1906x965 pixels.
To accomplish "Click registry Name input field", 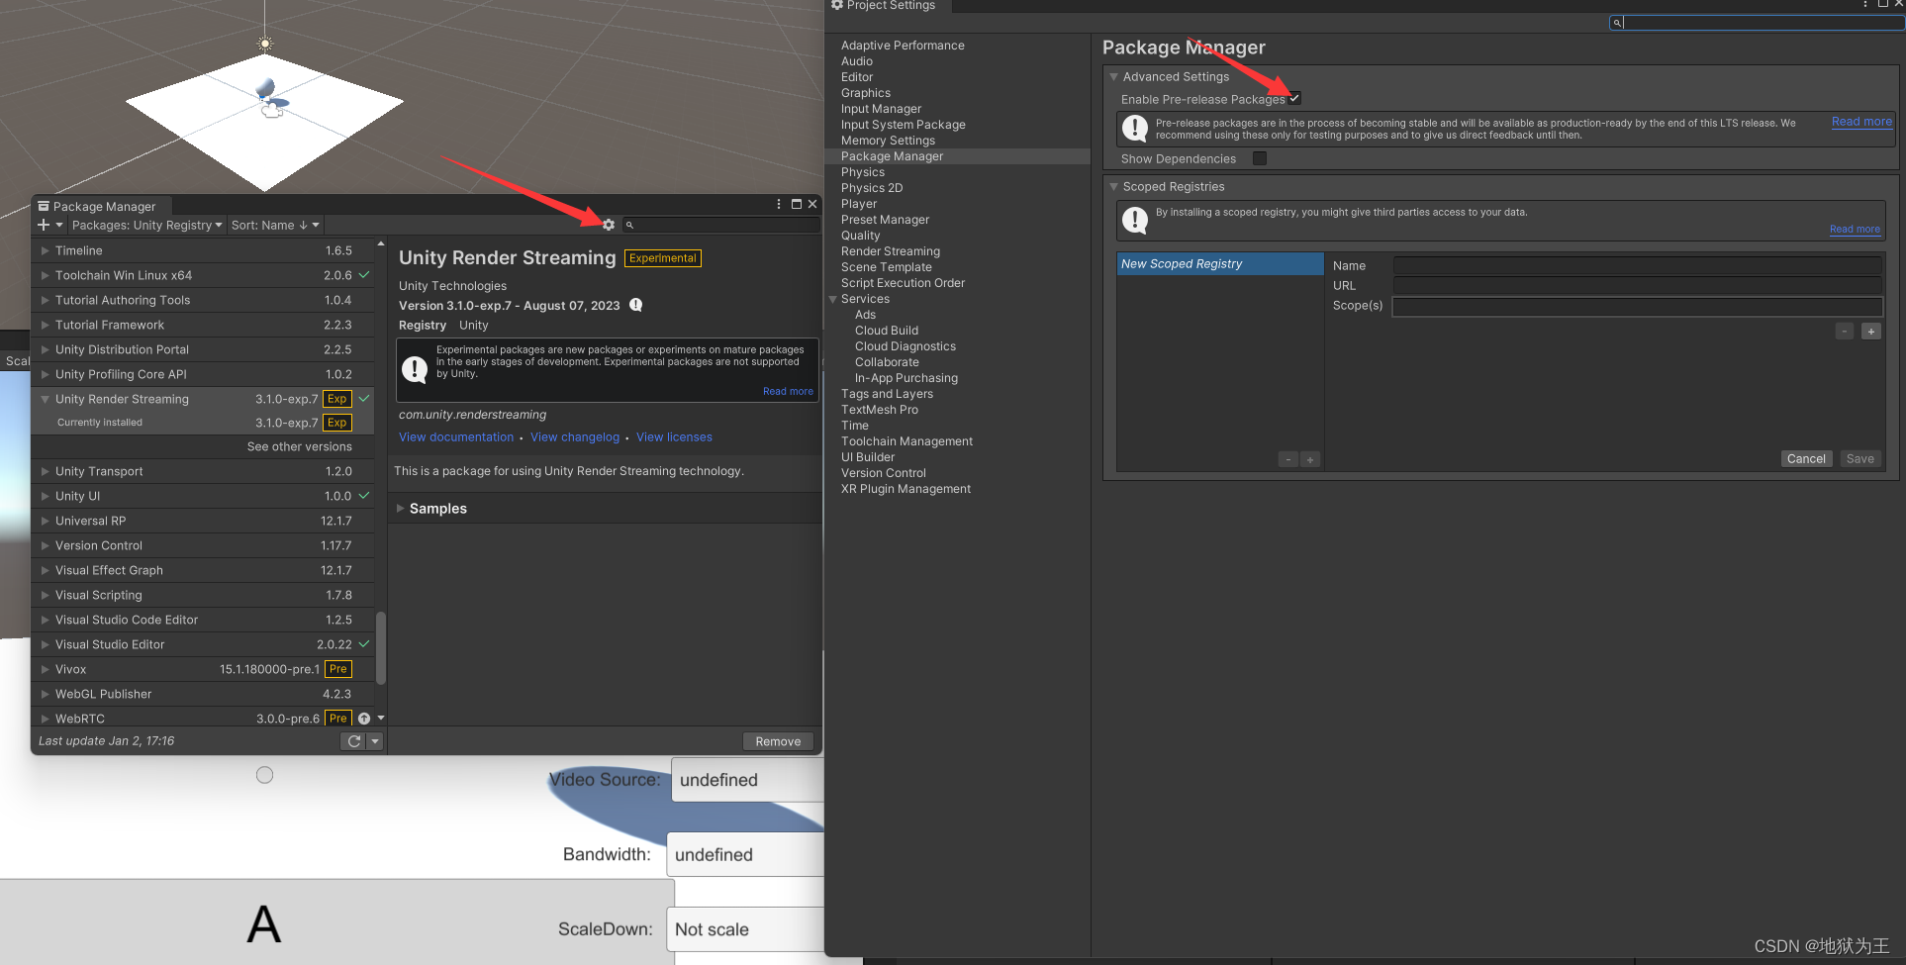I will pyautogui.click(x=1637, y=265).
